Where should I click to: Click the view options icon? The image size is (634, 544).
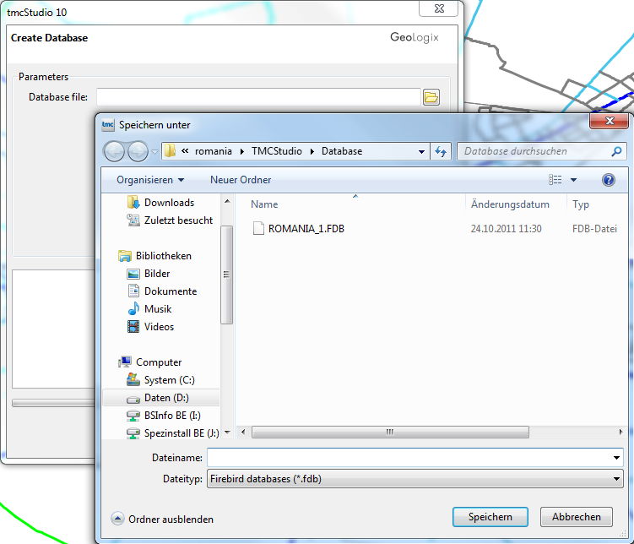click(x=555, y=180)
